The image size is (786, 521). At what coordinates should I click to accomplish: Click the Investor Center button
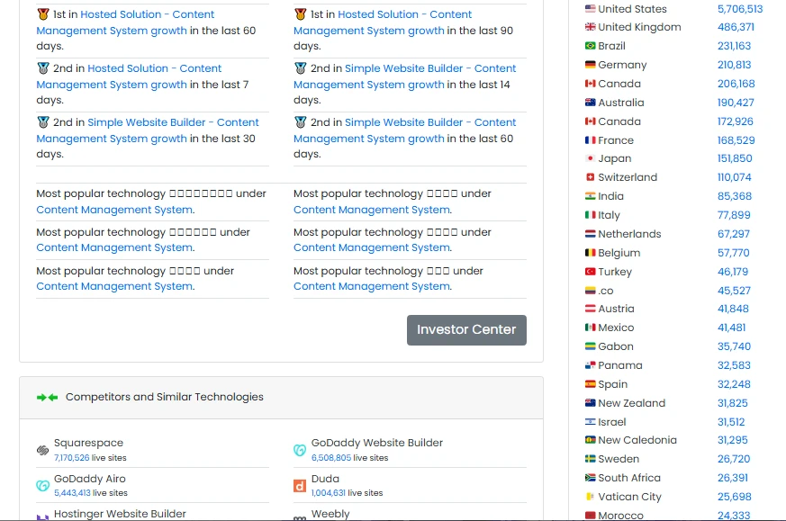466,329
